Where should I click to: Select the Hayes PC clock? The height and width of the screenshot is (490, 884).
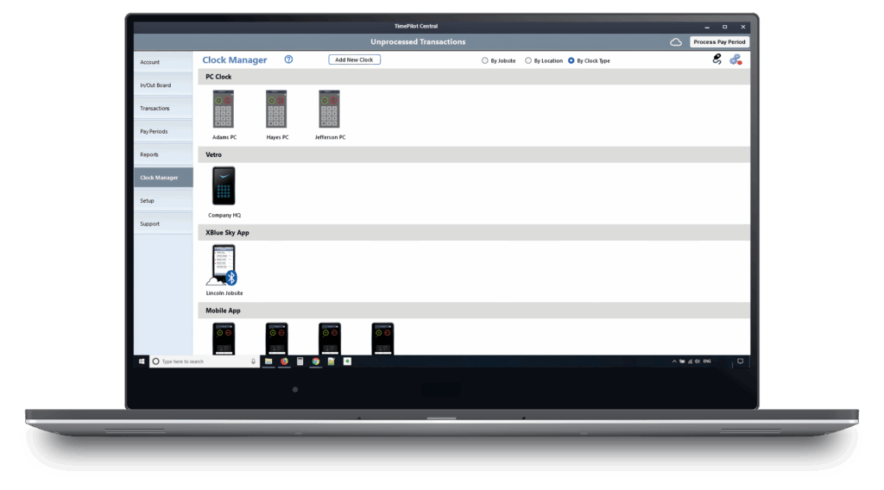click(276, 110)
